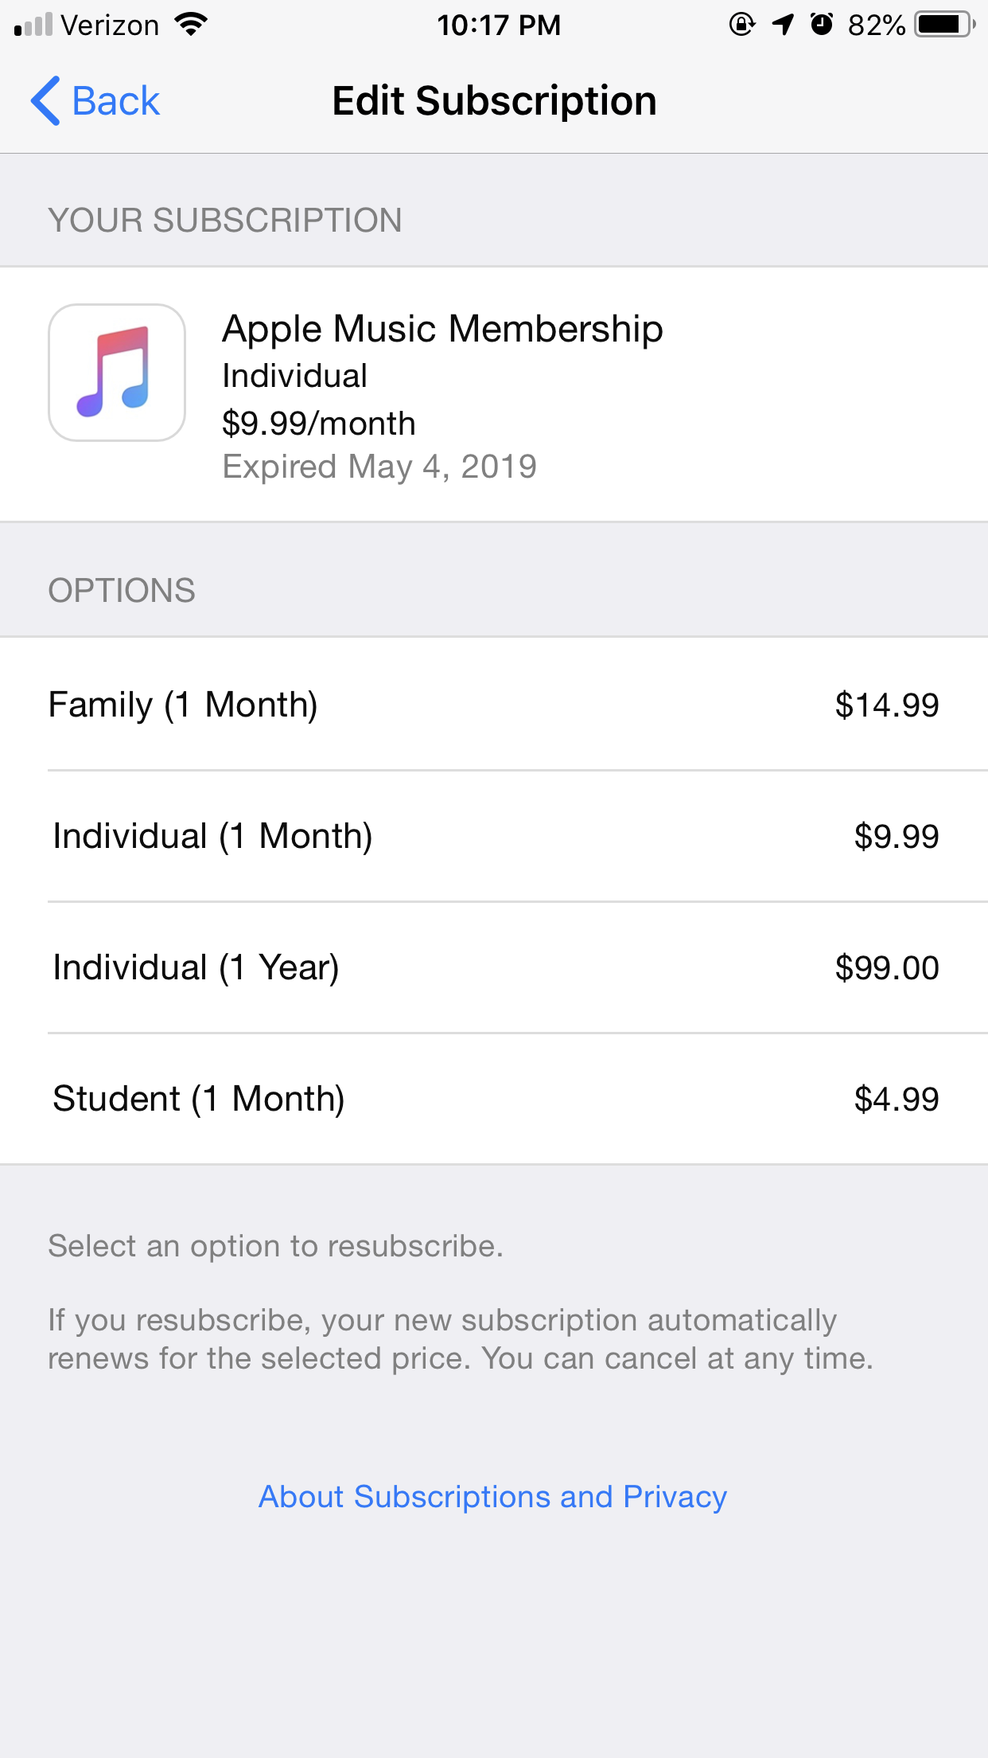Tap the blue back chevron arrow
Image resolution: width=988 pixels, height=1758 pixels.
point(45,101)
